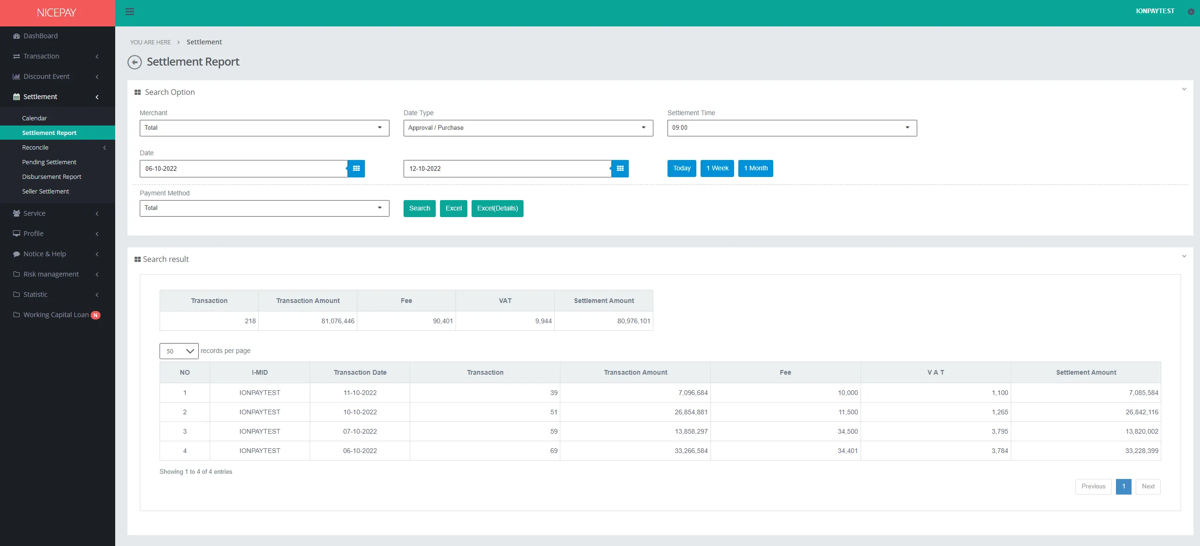Click the Transaction arrows icon in sidebar
1200x546 pixels.
point(17,56)
